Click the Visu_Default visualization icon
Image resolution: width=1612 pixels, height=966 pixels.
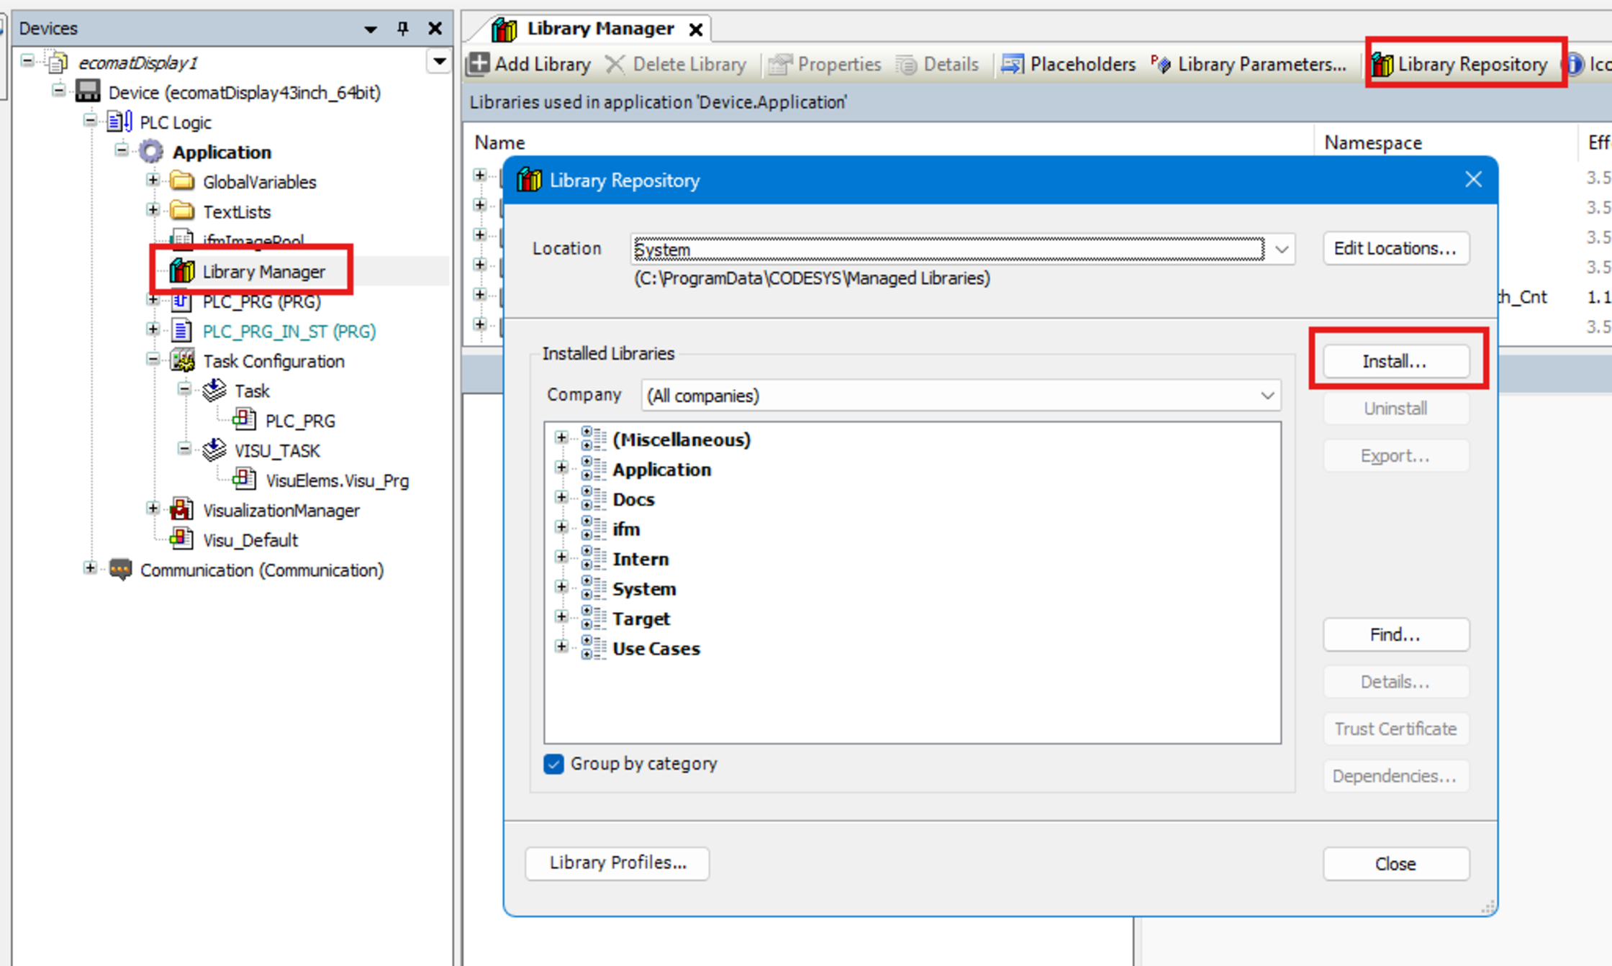(181, 539)
